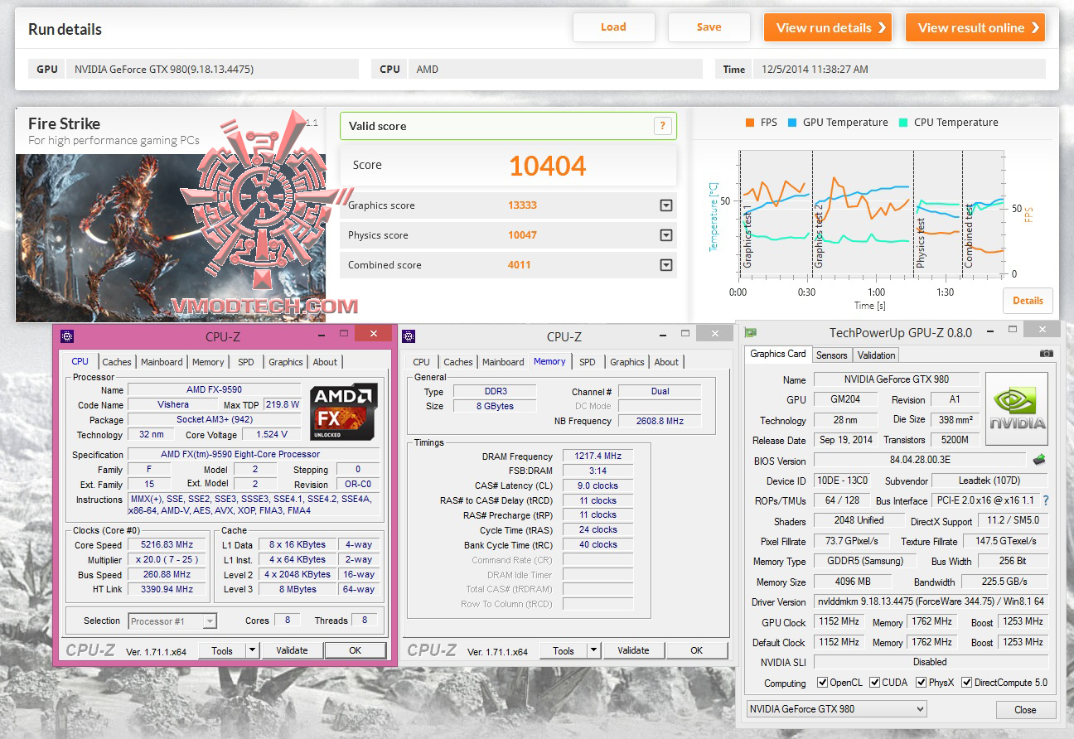Image resolution: width=1074 pixels, height=739 pixels.
Task: Toggle the CUDA checkbox
Action: (874, 683)
